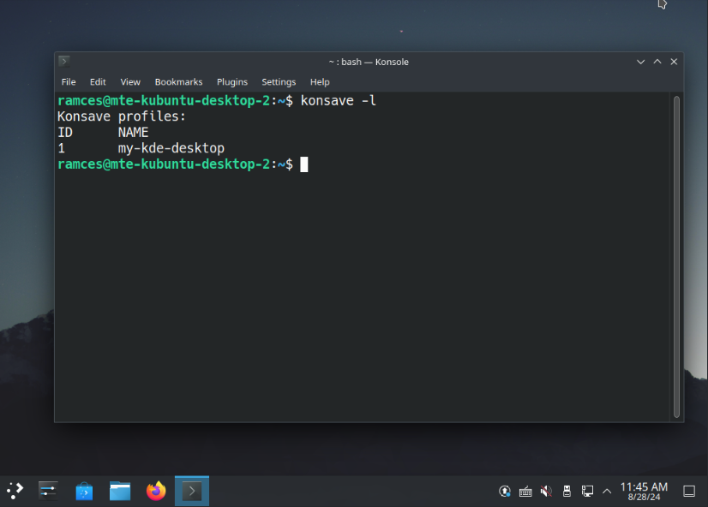Open the Edit menu in Konsole
Viewport: 708px width, 507px height.
point(98,81)
